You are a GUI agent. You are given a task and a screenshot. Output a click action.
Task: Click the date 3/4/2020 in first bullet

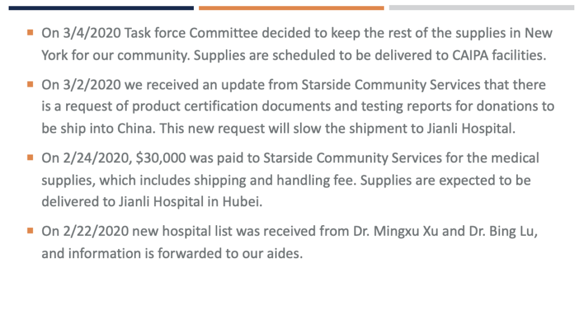pos(92,33)
